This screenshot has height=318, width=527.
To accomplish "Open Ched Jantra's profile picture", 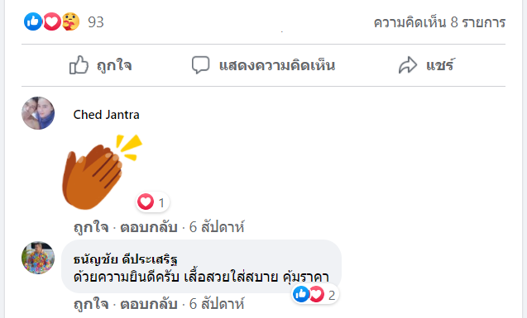I will [38, 113].
